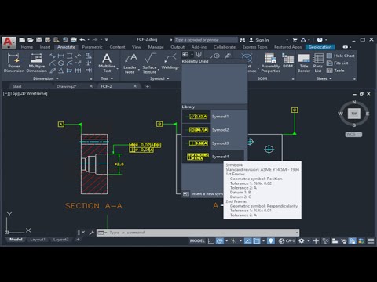The height and width of the screenshot is (282, 377).
Task: Click the search binoculars icon
Action: click(243, 40)
